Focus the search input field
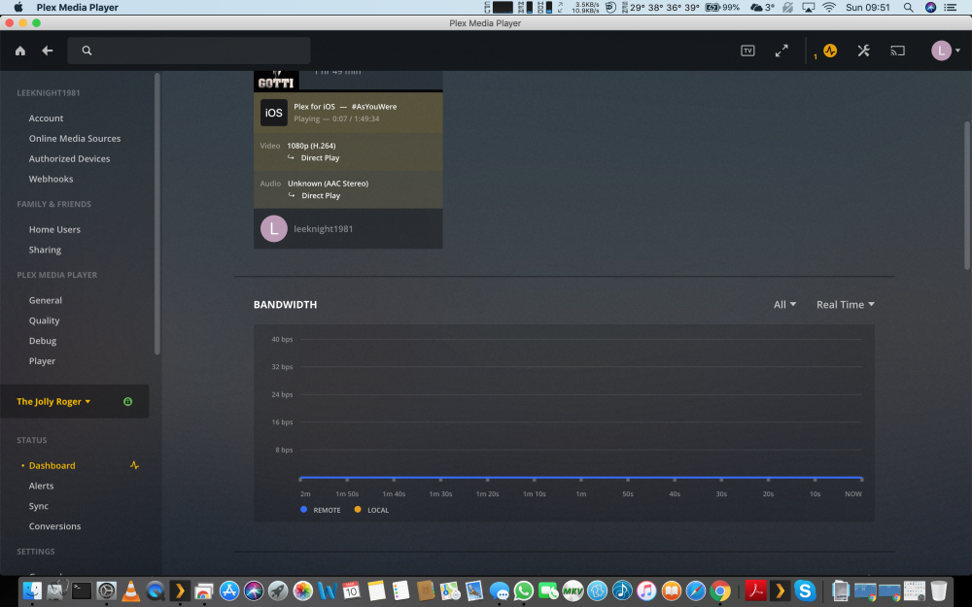 click(189, 51)
